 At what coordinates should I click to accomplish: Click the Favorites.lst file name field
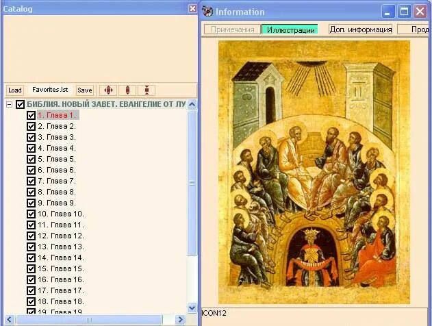[50, 90]
